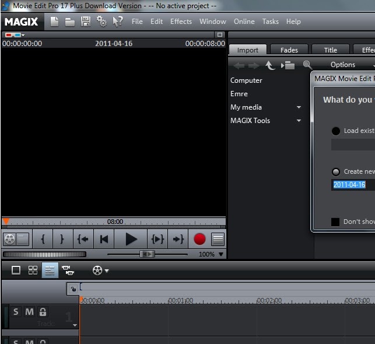The width and height of the screenshot is (375, 344).
Task: Navigate back in the media pool
Action: point(239,65)
